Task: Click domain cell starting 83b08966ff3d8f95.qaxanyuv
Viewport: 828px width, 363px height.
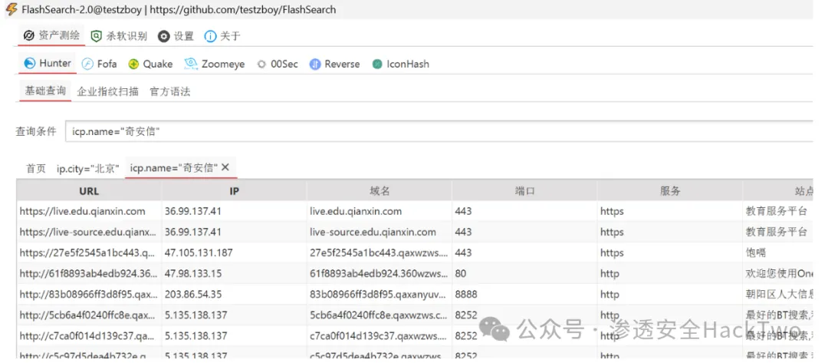Action: pos(379,294)
